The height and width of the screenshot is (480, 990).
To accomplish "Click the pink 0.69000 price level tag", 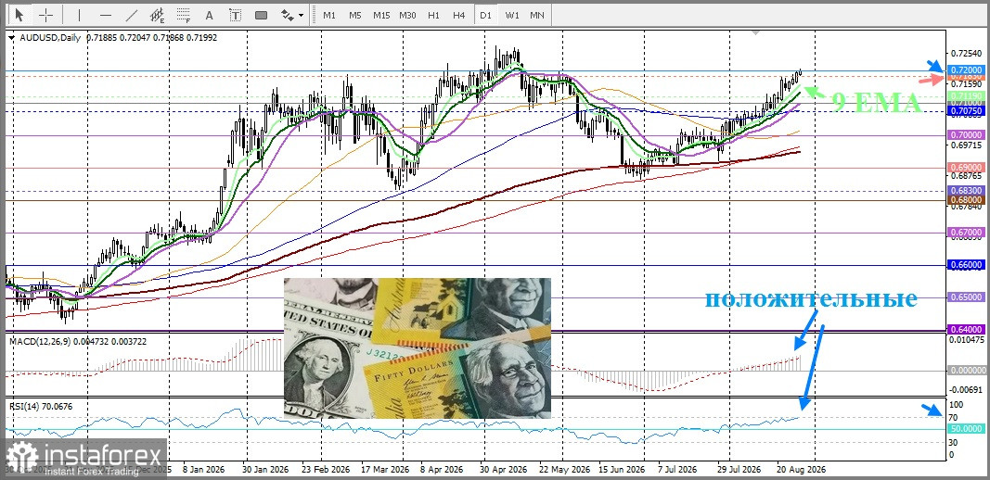I will click(966, 167).
